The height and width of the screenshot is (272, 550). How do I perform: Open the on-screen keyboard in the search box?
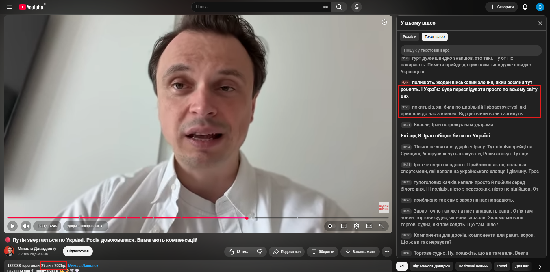click(x=325, y=7)
